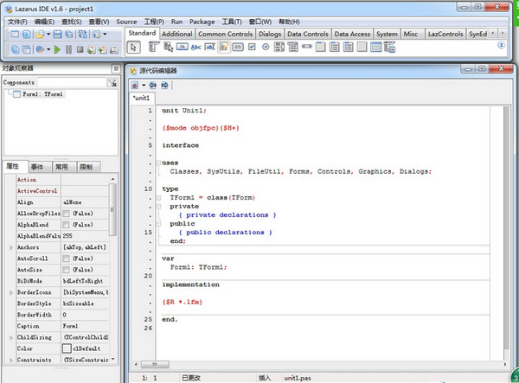Expand the ChildSizing property group
This screenshot has height=383, width=519.
[x=10, y=338]
